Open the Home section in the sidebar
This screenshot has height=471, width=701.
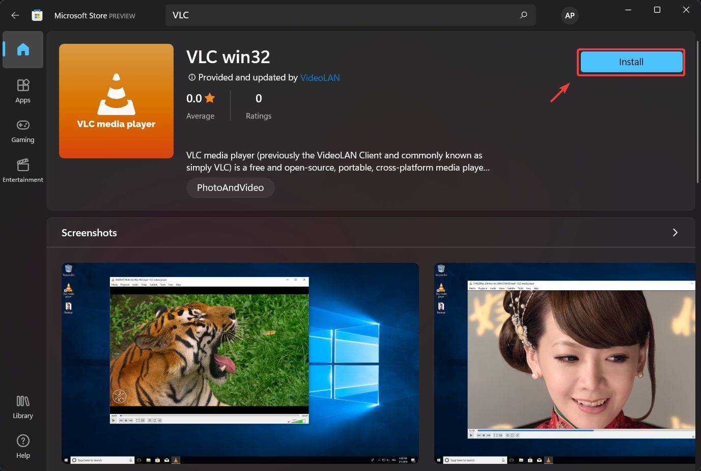(22, 49)
